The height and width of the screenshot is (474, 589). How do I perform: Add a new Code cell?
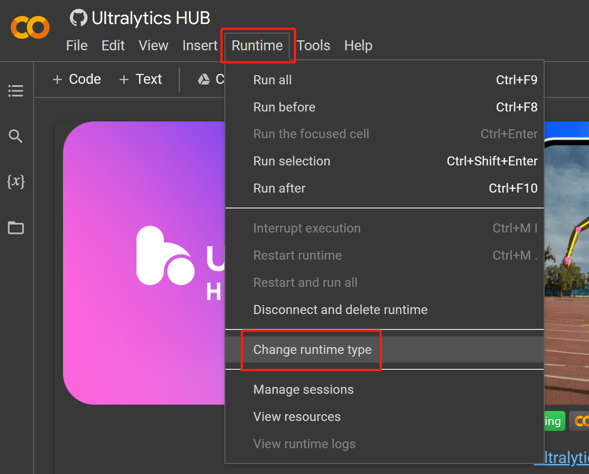(77, 79)
